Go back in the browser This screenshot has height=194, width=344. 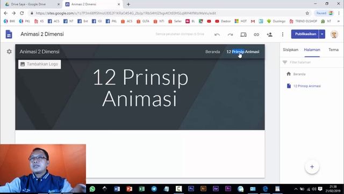[x=6, y=13]
